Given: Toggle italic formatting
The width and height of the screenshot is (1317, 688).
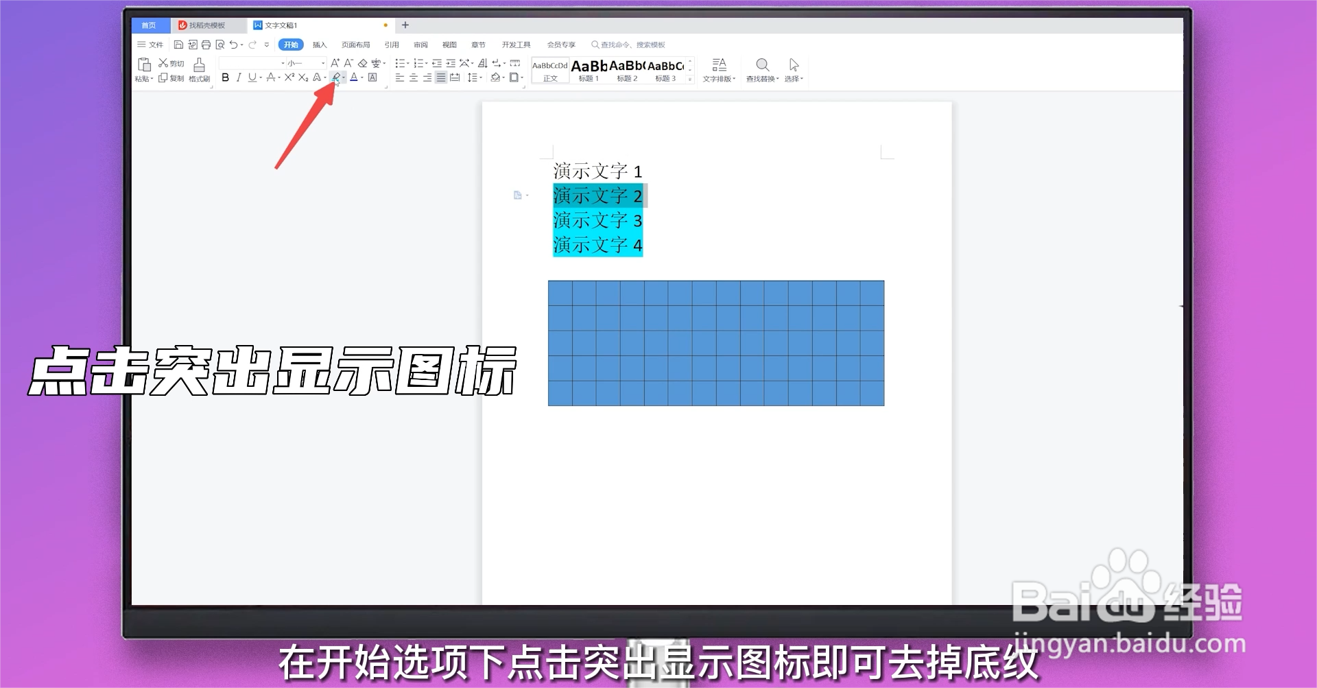Looking at the screenshot, I should point(238,77).
